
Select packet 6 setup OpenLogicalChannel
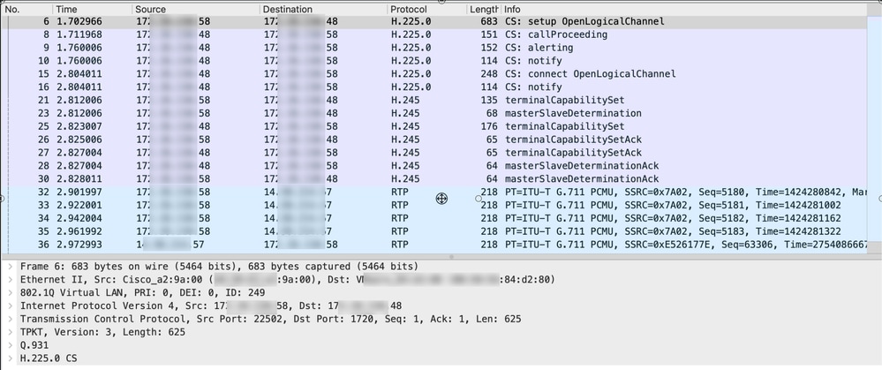(x=433, y=22)
